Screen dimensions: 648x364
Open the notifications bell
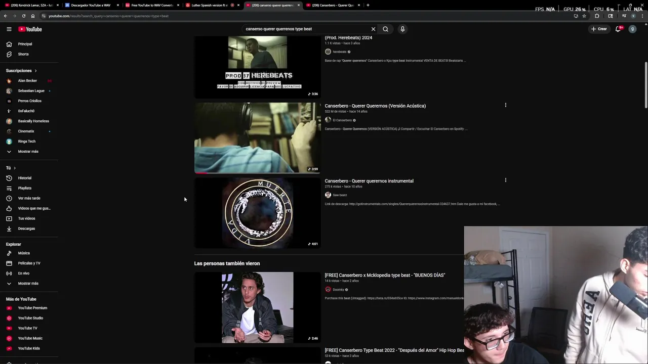click(x=618, y=29)
